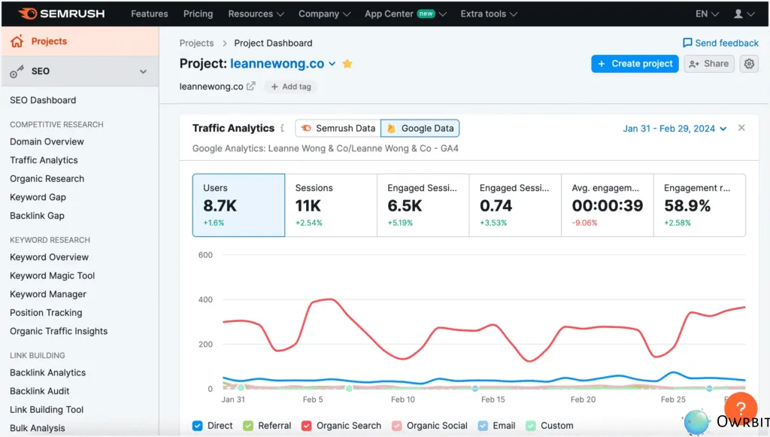
Task: Open Position Tracking from the sidebar
Action: coord(45,312)
